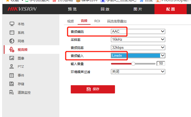Click the 存储 floppy disk icon in sidebar
This screenshot has width=191, height=117.
[x=12, y=84]
